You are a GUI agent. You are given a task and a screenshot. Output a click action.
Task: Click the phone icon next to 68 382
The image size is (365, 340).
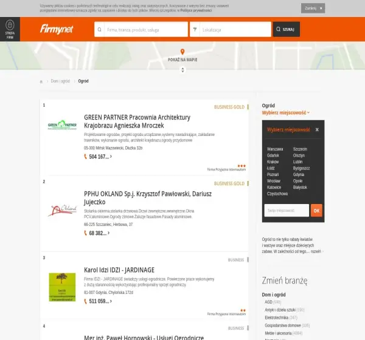(85, 233)
